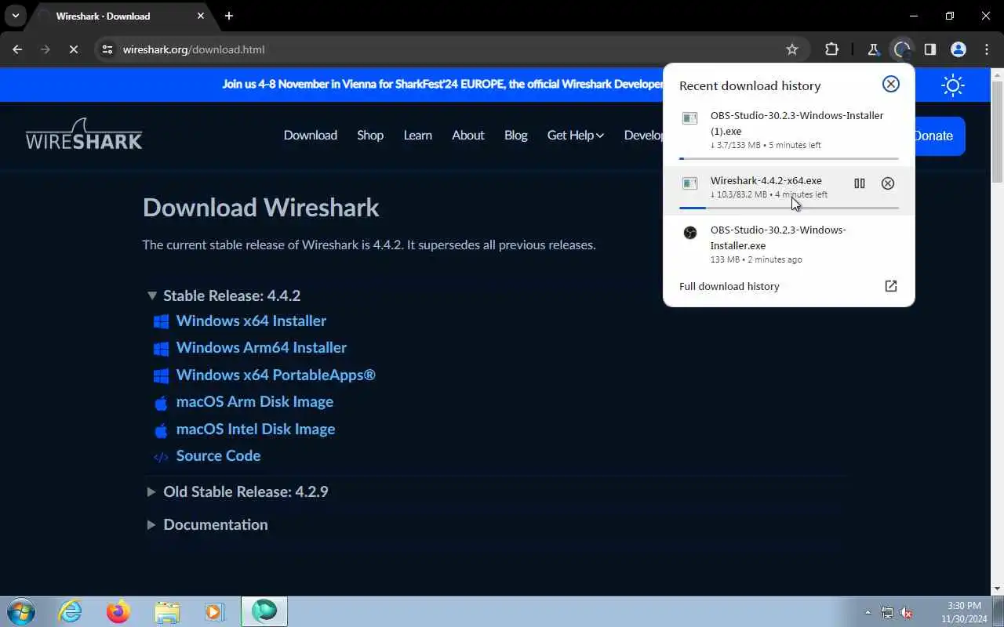Click Windows logo beside Arm64 Installer

(161, 349)
